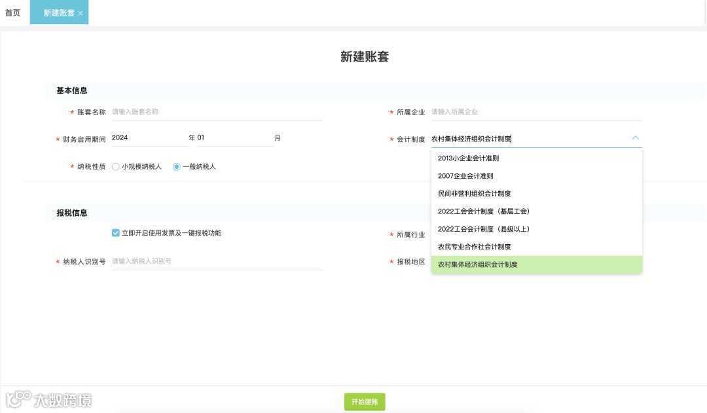This screenshot has width=707, height=413.
Task: Uncheck 立即开启使用发票及一键报税功能 checkbox
Action: point(115,233)
